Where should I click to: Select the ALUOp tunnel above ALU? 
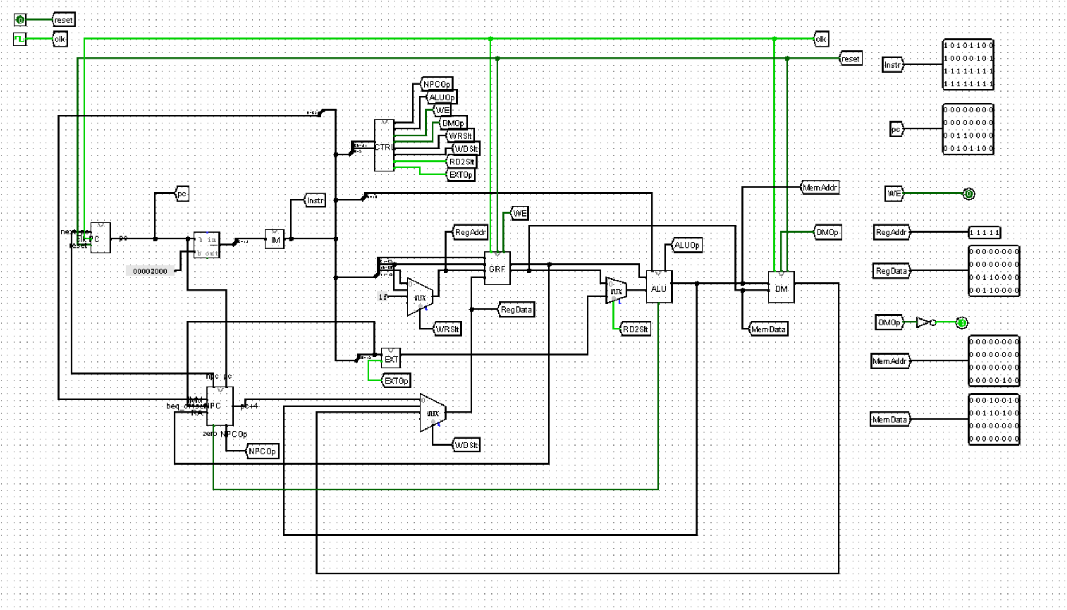[687, 245]
